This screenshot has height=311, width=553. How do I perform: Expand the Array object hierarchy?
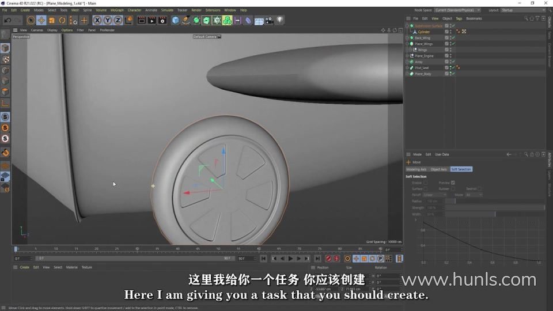407,62
